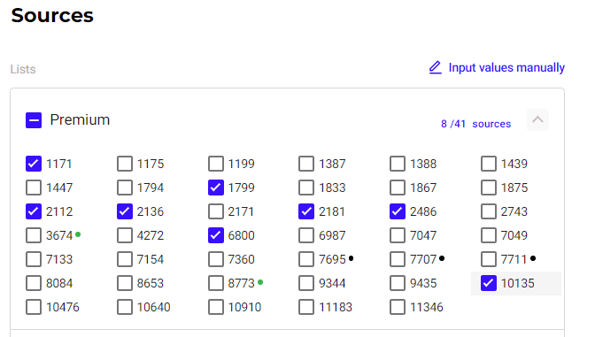The image size is (595, 337).
Task: Collapse the Premium list with chevron
Action: coord(537,119)
